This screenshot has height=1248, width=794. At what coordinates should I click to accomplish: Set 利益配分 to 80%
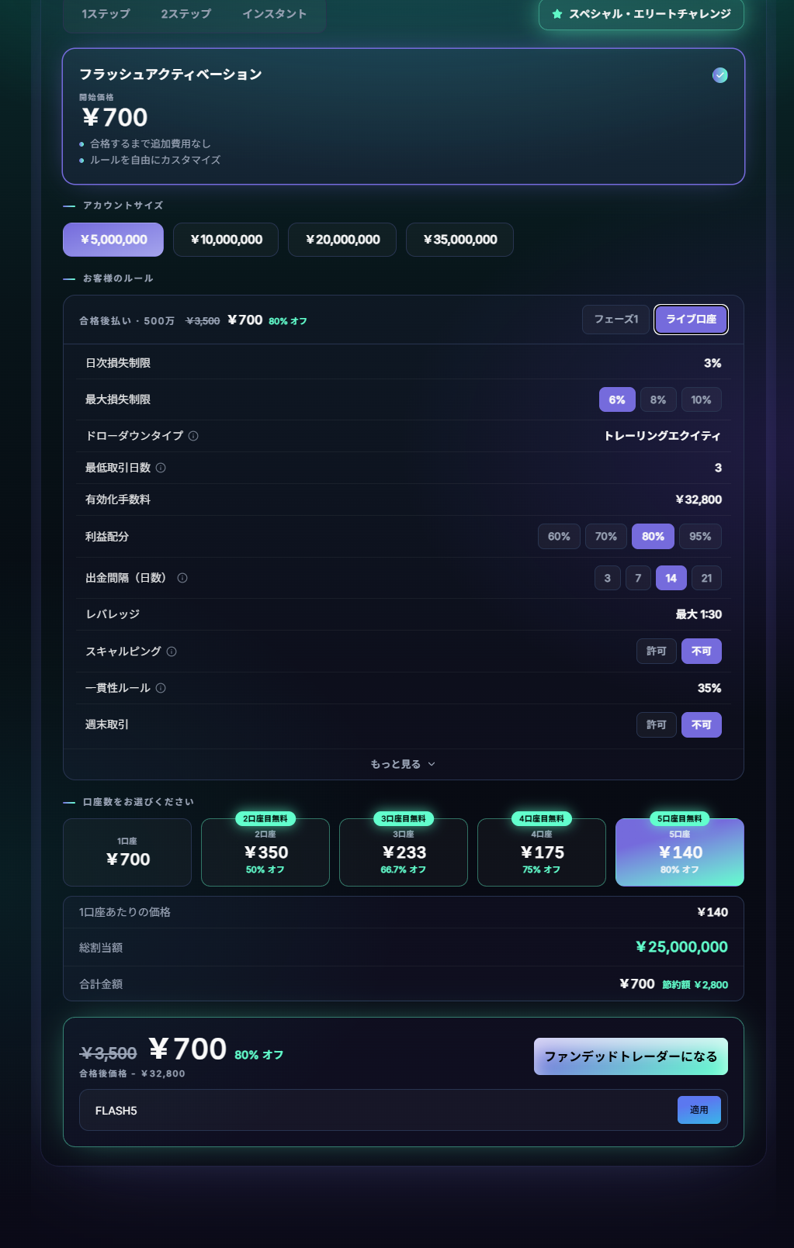653,537
